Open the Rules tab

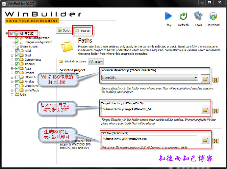[96, 62]
